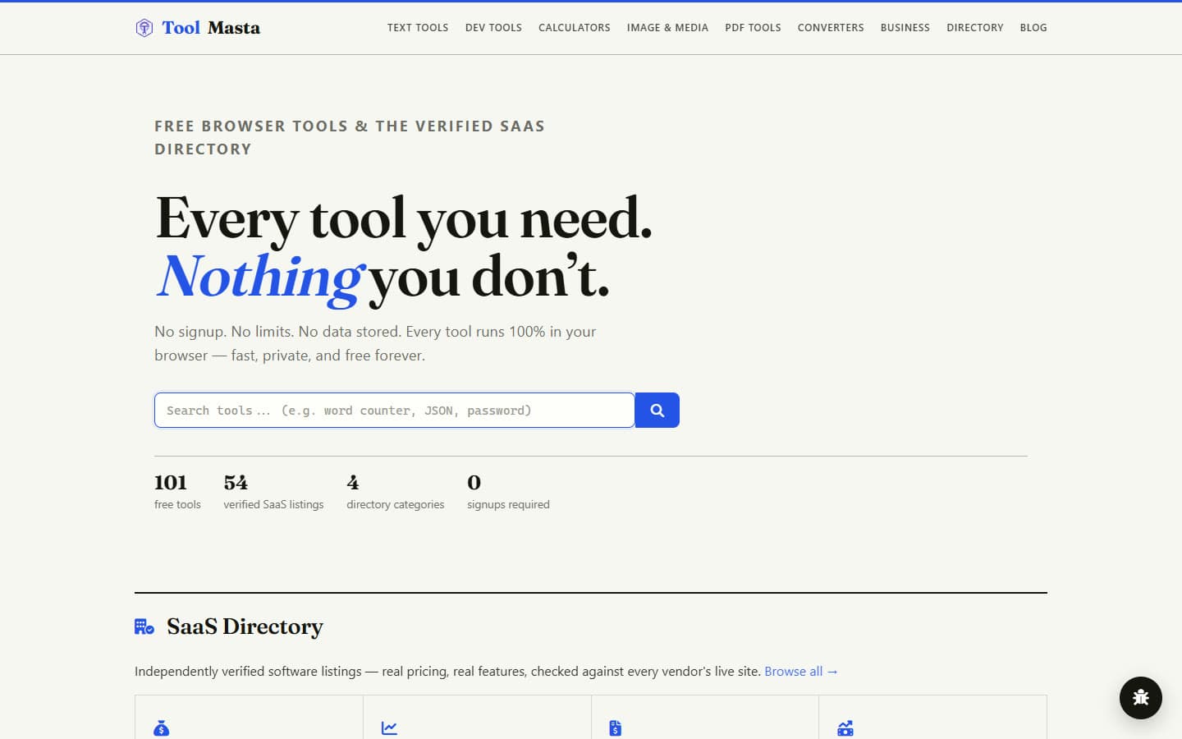Image resolution: width=1182 pixels, height=739 pixels.
Task: Click the line chart card icon
Action: pyautogui.click(x=390, y=728)
